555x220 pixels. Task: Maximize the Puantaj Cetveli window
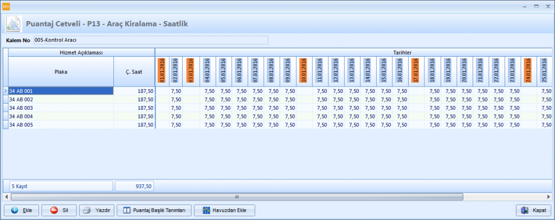[535, 6]
